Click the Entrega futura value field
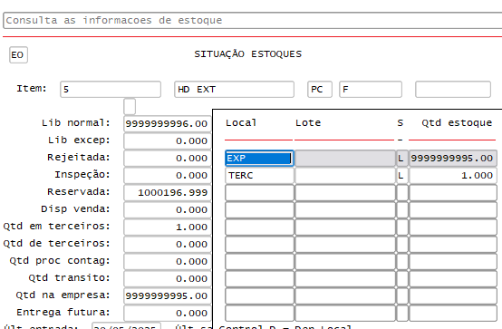 tap(167, 313)
